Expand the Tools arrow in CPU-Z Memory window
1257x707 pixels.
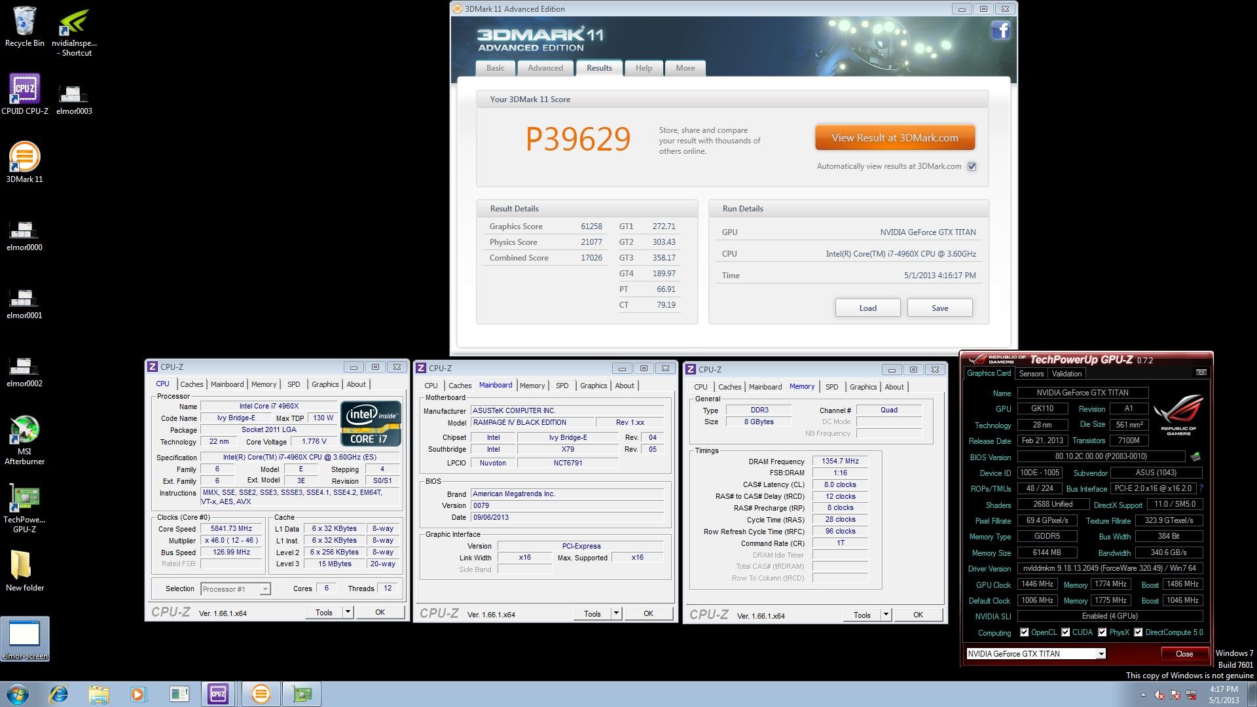pyautogui.click(x=886, y=615)
